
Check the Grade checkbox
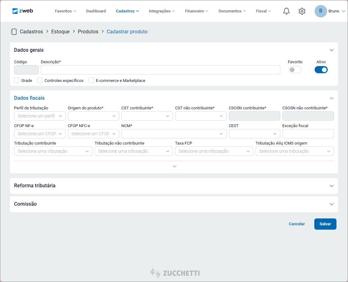pos(17,80)
